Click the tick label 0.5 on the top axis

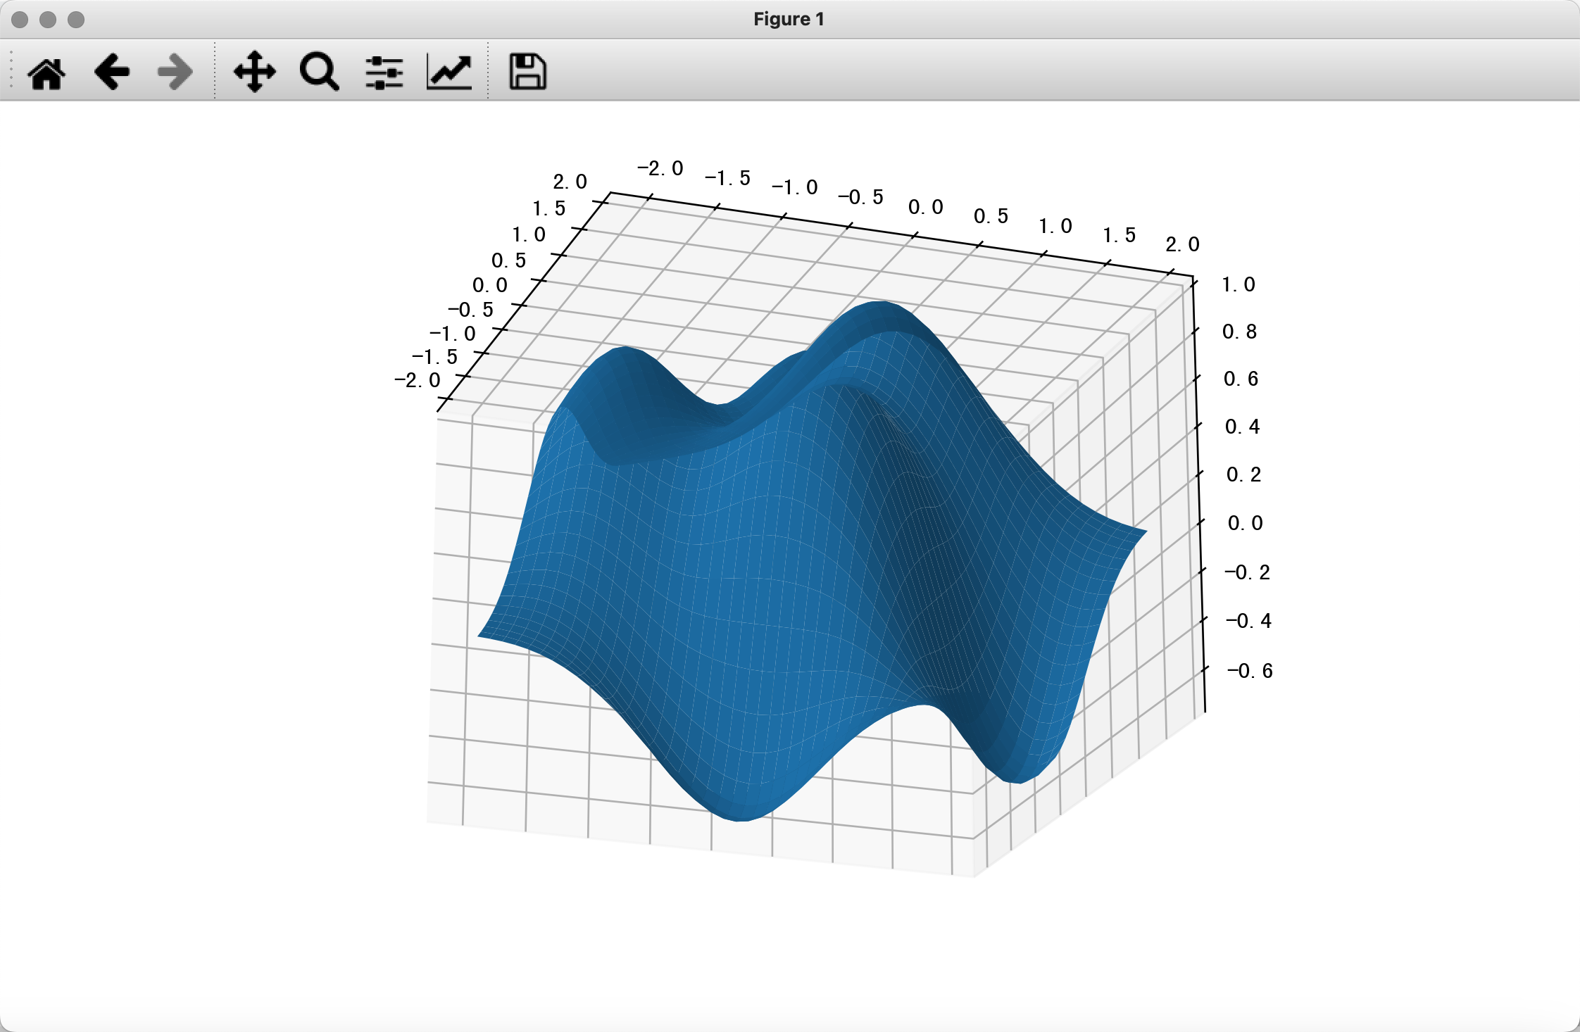tap(991, 218)
